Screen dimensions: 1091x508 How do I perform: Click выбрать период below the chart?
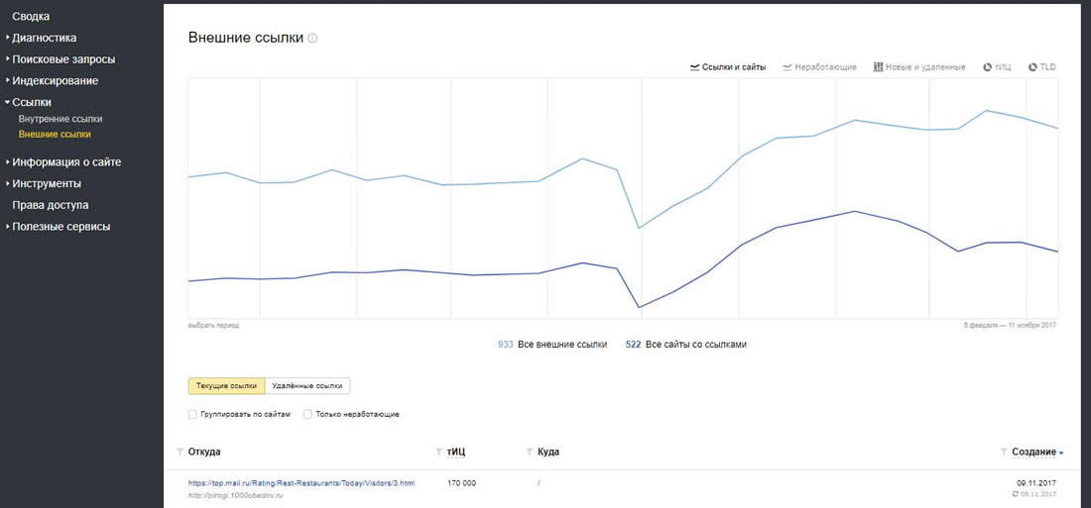click(213, 325)
